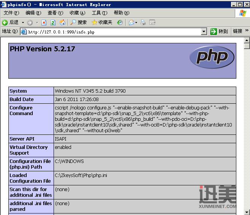Viewport: 250px width, 215px height.
Task: Expand the address bar dropdown arrow
Action: pos(204,32)
